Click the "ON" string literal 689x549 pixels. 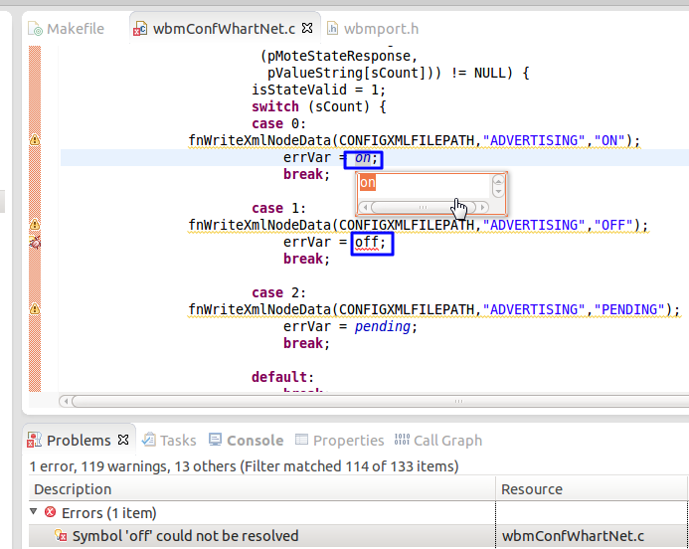609,140
